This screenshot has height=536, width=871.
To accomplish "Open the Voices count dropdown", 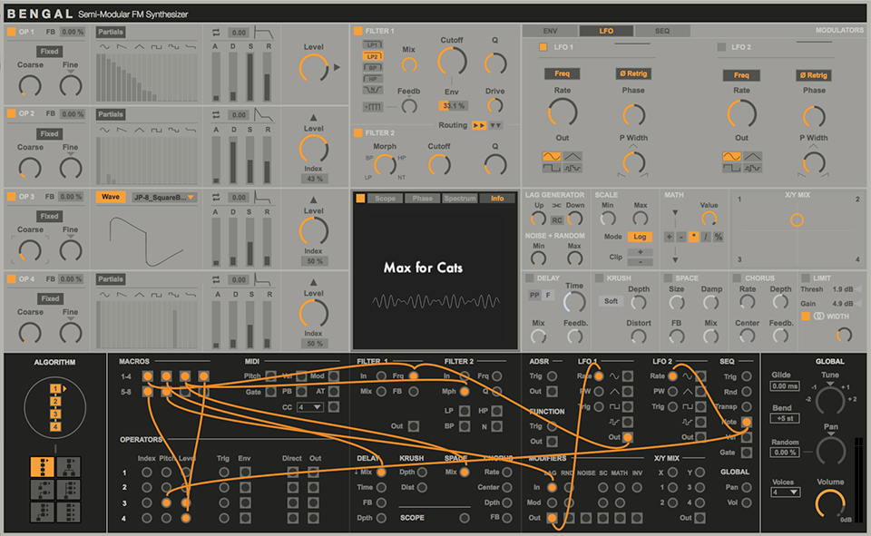I will coord(785,492).
